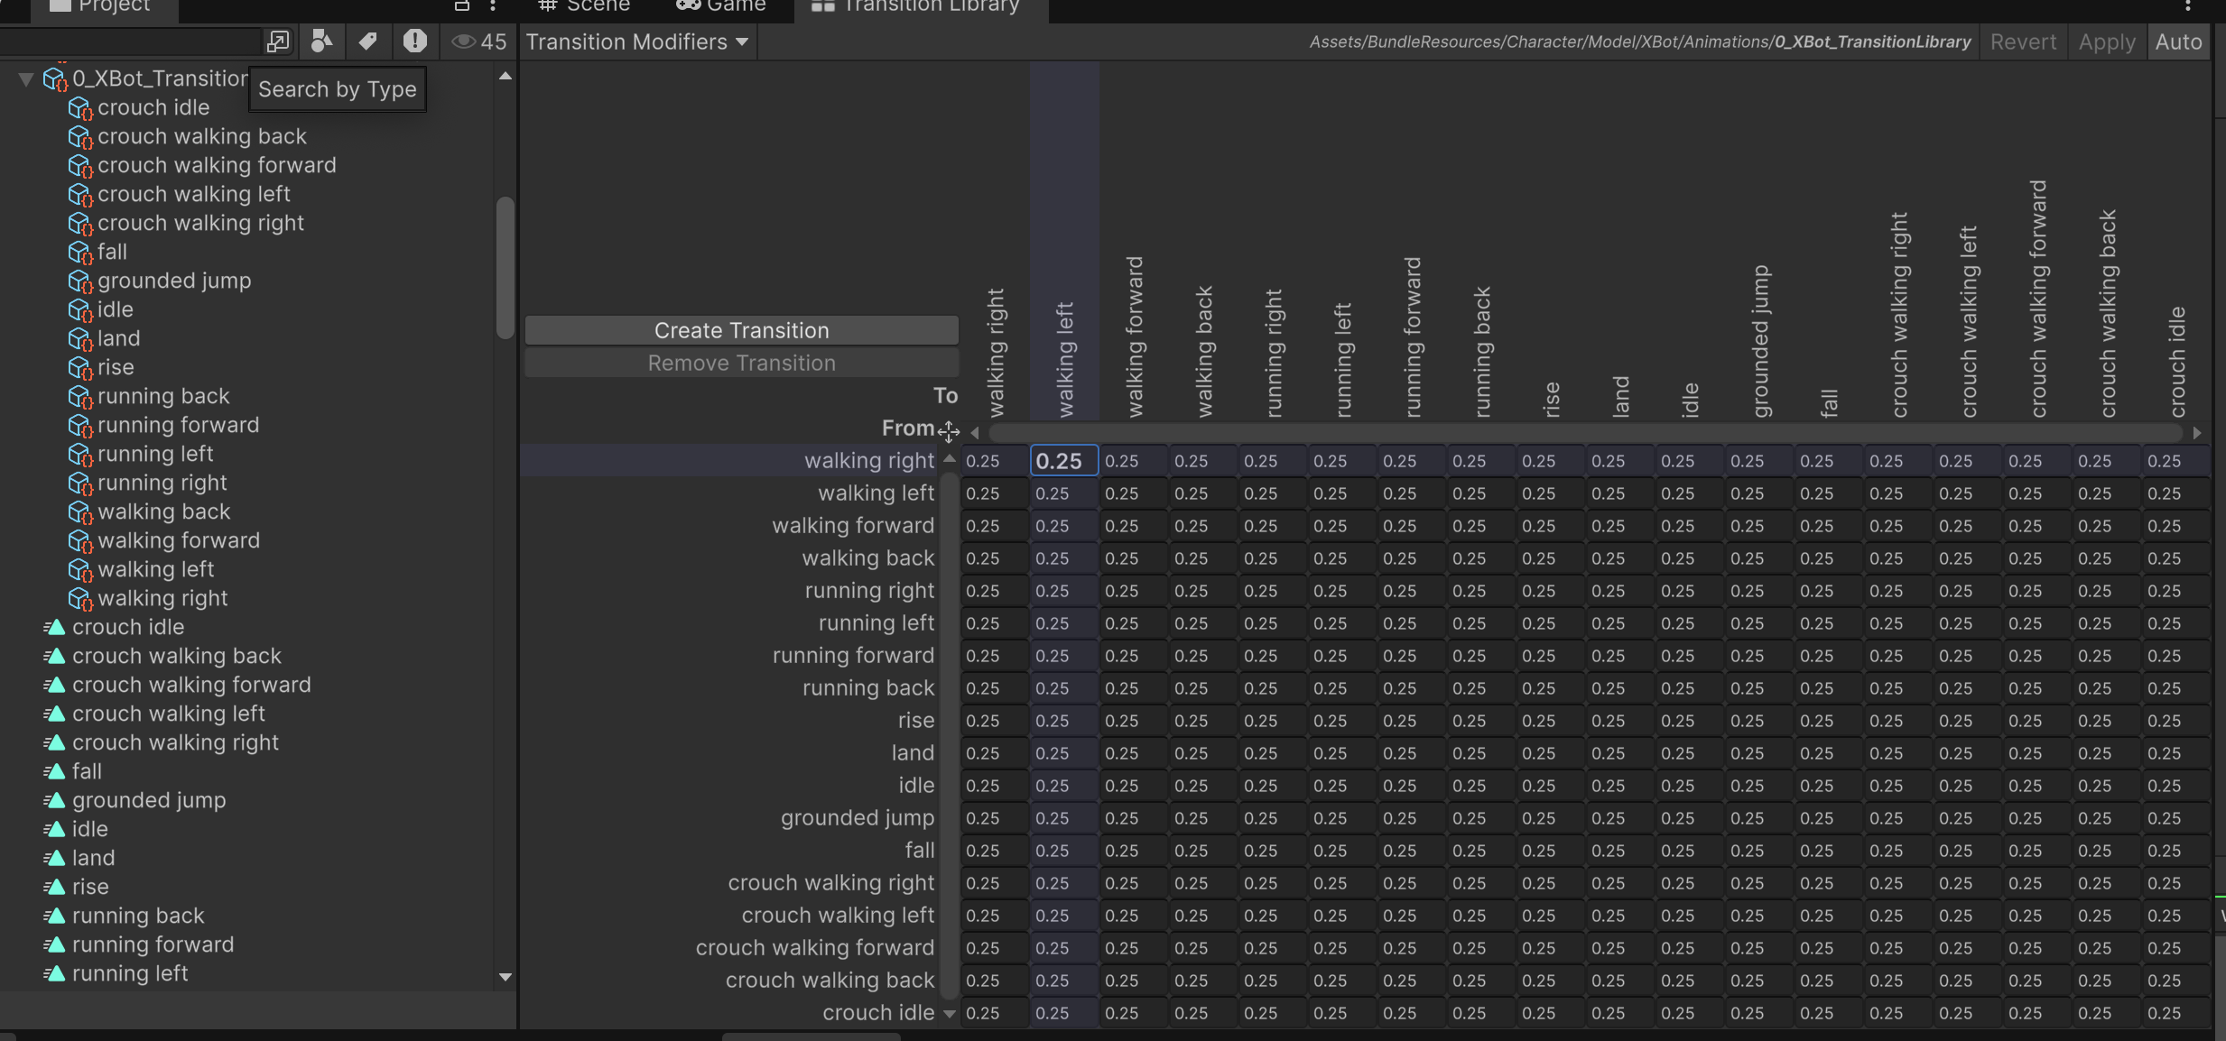
Task: Click the lock icon on Project panel
Action: coord(461,6)
